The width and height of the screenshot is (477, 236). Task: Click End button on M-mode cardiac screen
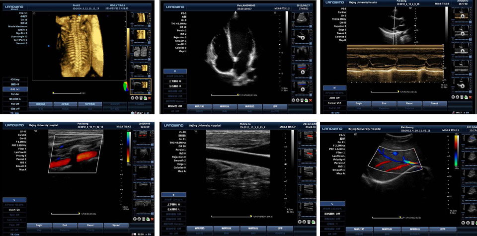click(384, 103)
